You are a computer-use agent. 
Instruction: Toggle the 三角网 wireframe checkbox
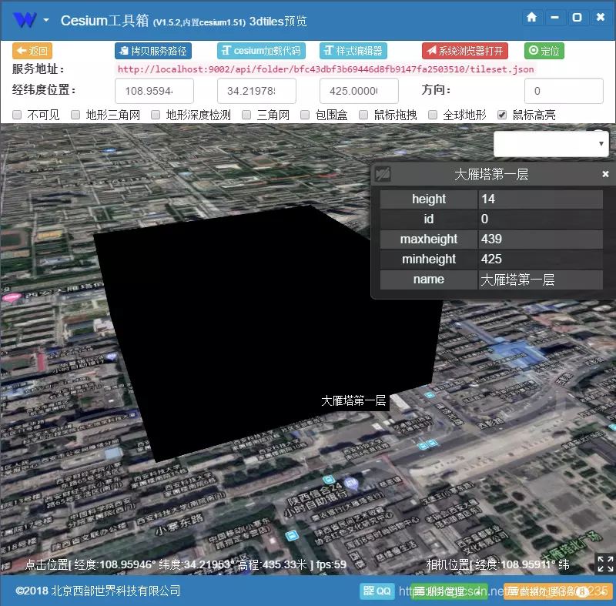pyautogui.click(x=246, y=115)
